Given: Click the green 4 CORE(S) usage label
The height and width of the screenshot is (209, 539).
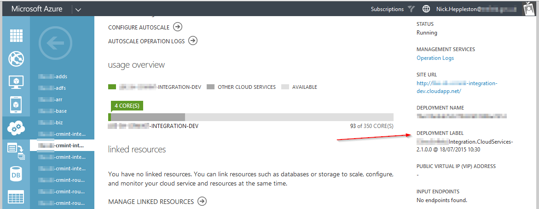Looking at the screenshot, I should click(x=127, y=106).
